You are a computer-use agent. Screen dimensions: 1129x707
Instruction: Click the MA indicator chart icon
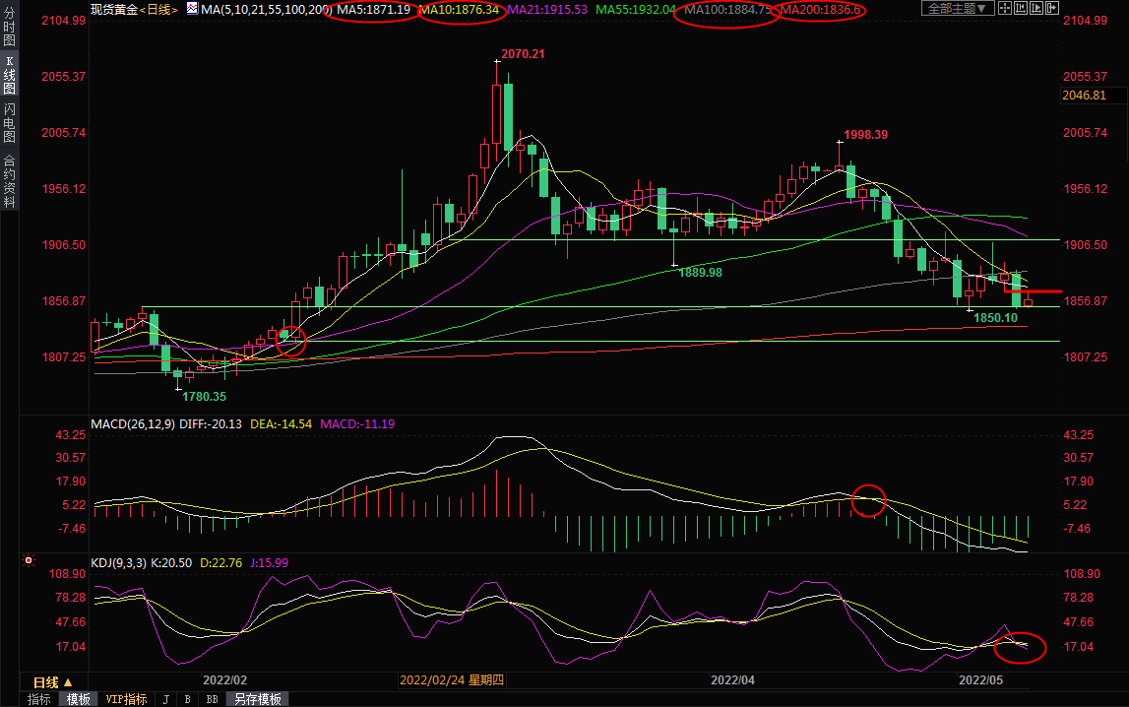tap(190, 9)
